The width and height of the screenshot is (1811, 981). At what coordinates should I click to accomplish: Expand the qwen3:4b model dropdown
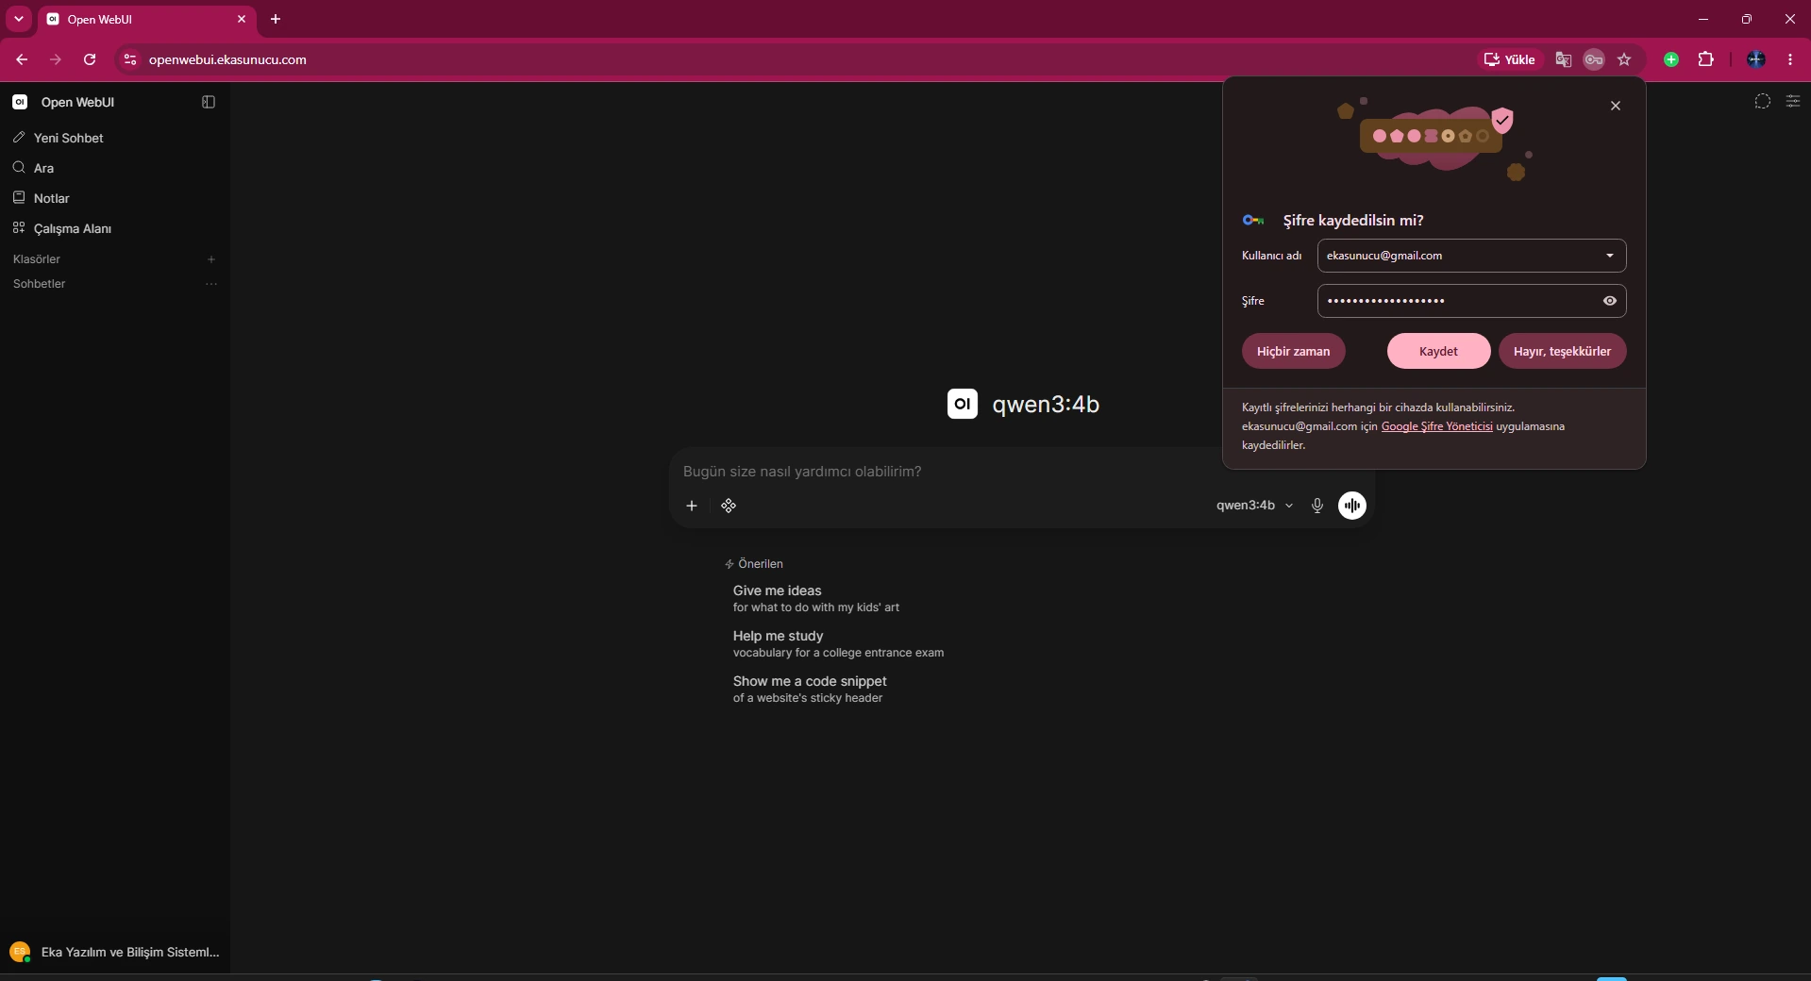[1254, 506]
